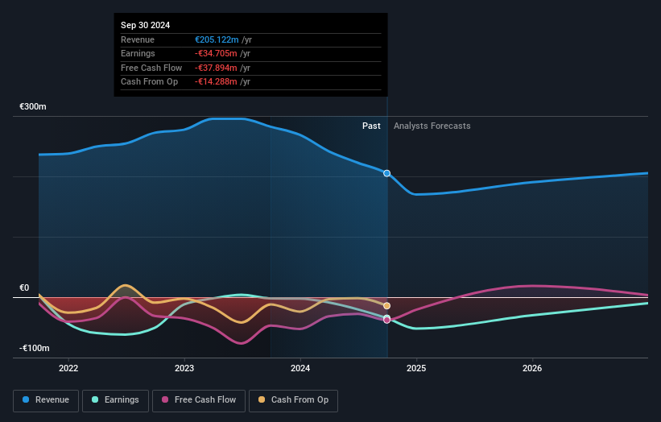This screenshot has height=422, width=661.
Task: Click the €205.122m revenue value in tooltip
Action: coord(217,39)
